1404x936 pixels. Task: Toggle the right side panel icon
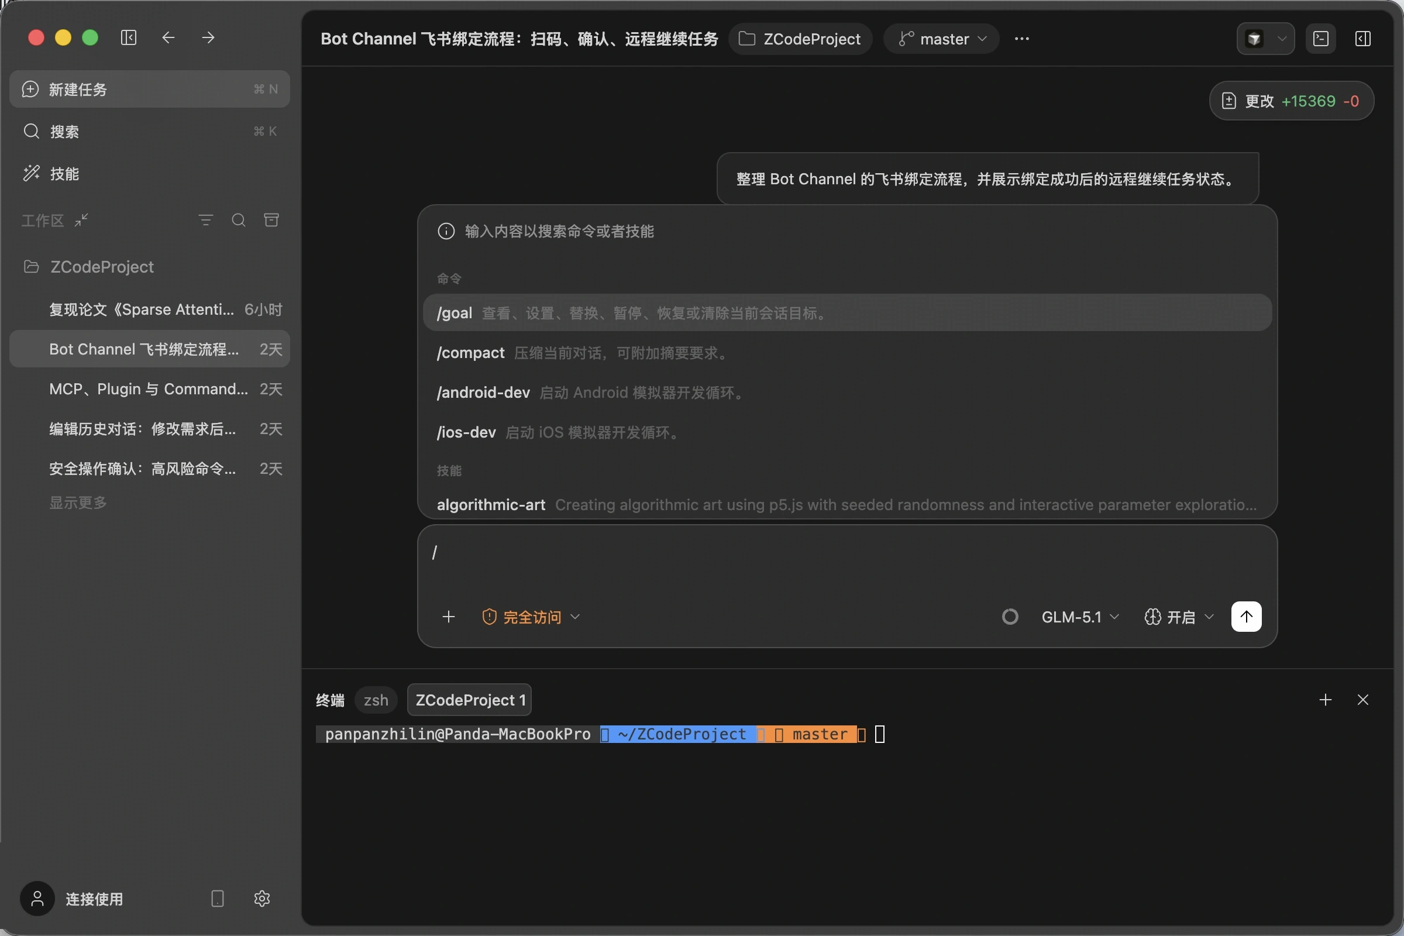point(1363,39)
